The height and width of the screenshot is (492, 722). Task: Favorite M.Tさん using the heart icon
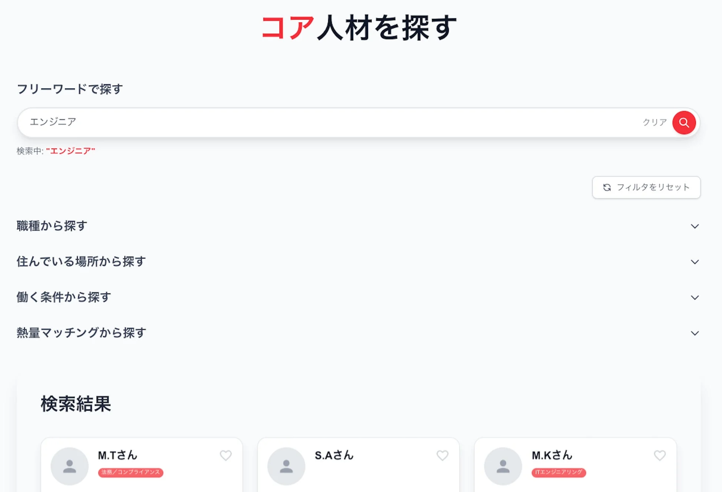point(226,456)
